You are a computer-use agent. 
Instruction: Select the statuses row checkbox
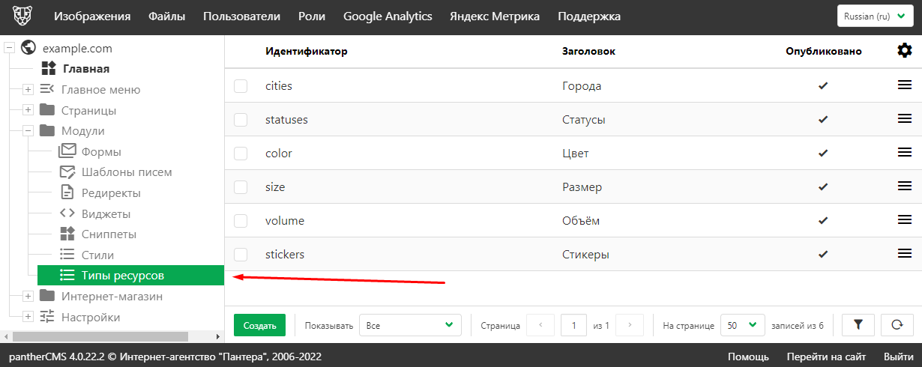pos(241,120)
